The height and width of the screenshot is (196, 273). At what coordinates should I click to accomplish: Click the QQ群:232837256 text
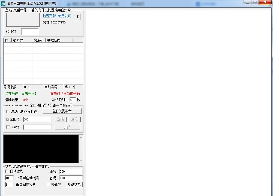54,22
